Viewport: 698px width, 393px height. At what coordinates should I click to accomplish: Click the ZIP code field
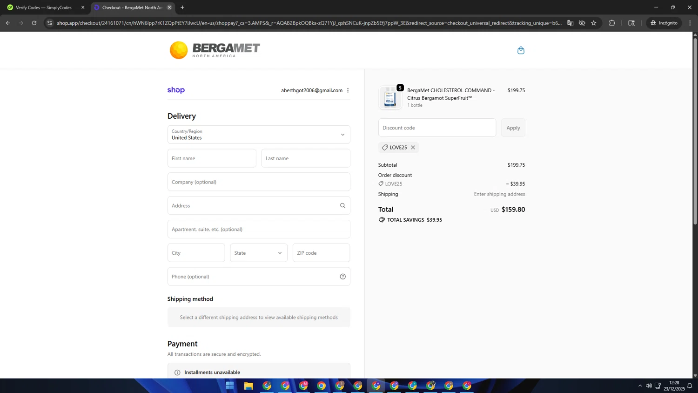[x=321, y=253]
